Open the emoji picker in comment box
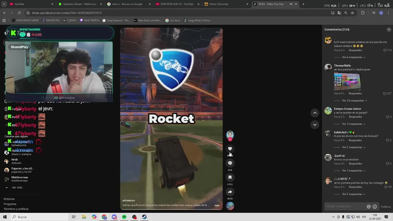This screenshot has height=221, width=393. (x=375, y=207)
